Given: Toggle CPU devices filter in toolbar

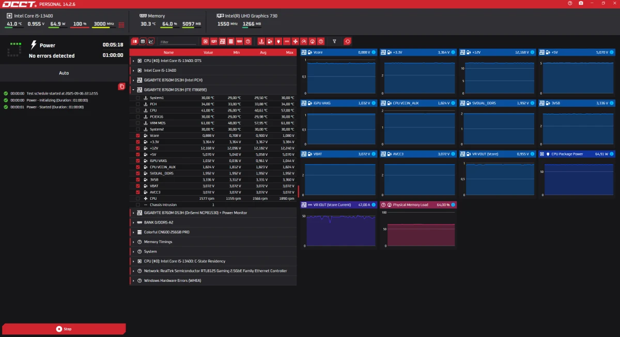Looking at the screenshot, I should [206, 41].
